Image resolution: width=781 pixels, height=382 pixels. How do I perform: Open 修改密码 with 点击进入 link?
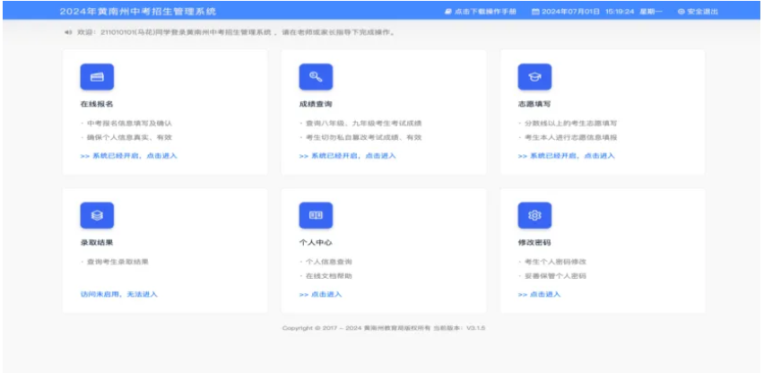pyautogui.click(x=539, y=294)
